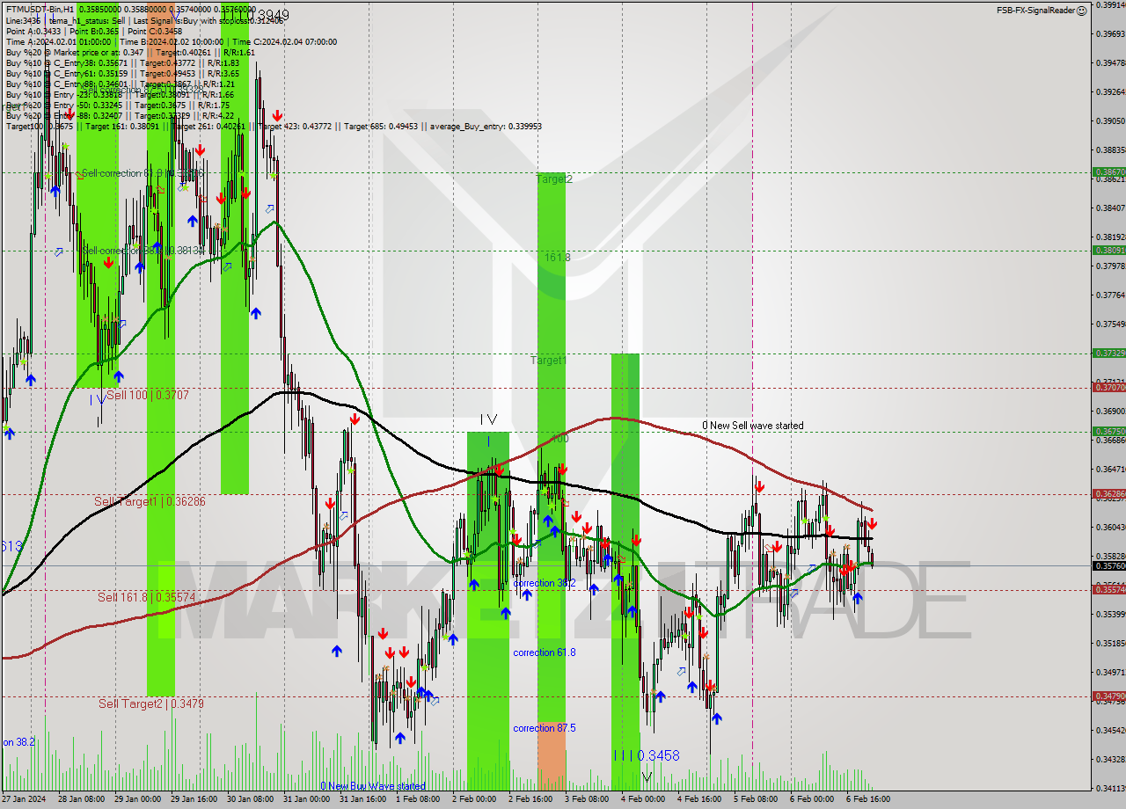The height and width of the screenshot is (809, 1126).
Task: Click the green 0.37325 price tag on axis
Action: pos(1108,353)
